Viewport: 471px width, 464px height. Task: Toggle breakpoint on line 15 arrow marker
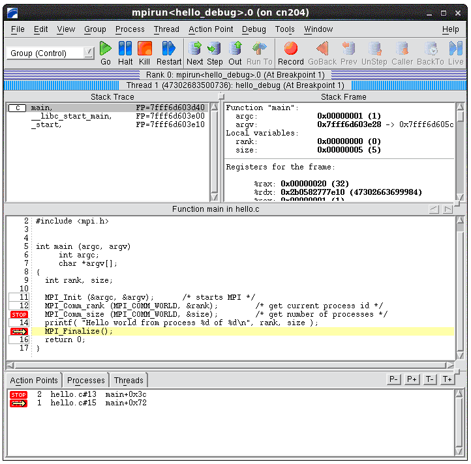[x=19, y=331]
